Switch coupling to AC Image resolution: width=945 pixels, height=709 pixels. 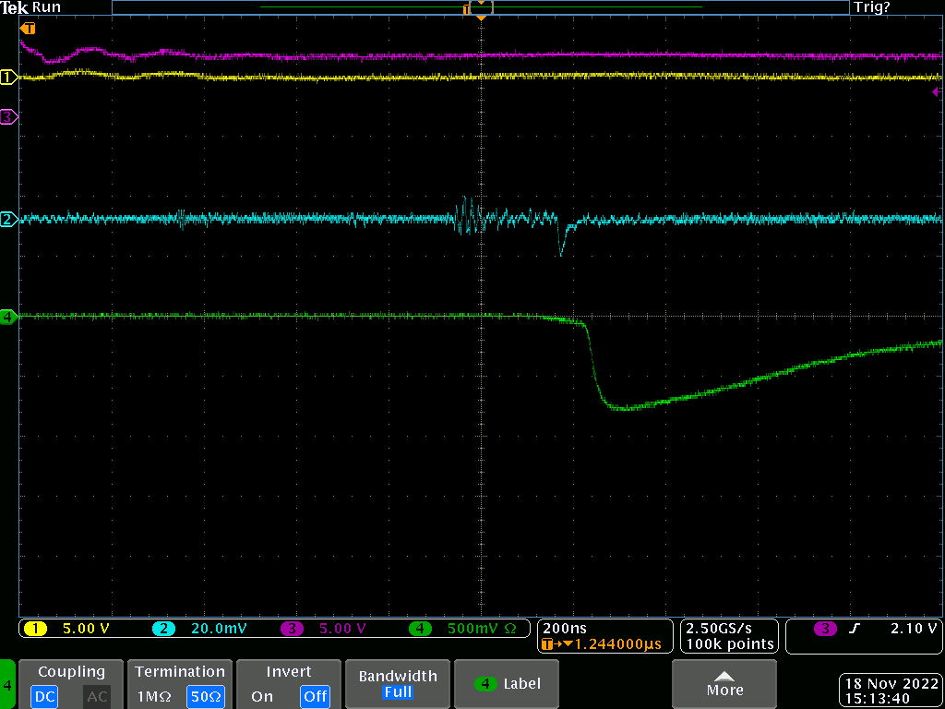point(97,696)
